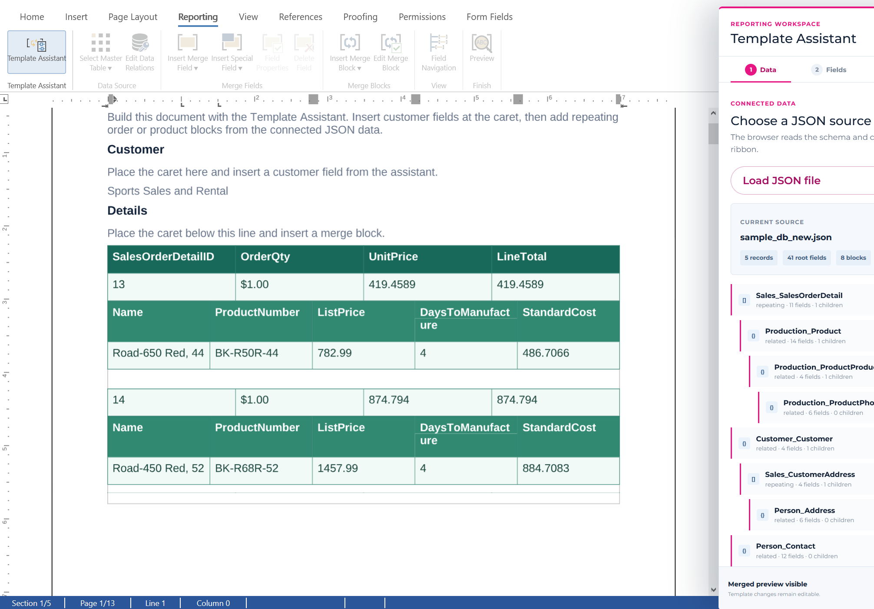Select Production_ProductPho… block with 6 fields

pos(816,407)
